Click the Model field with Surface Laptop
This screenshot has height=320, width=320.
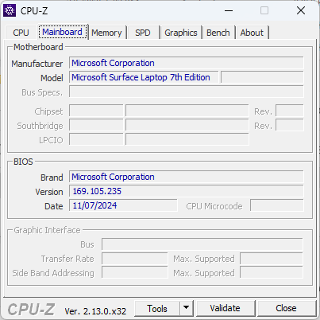point(144,77)
